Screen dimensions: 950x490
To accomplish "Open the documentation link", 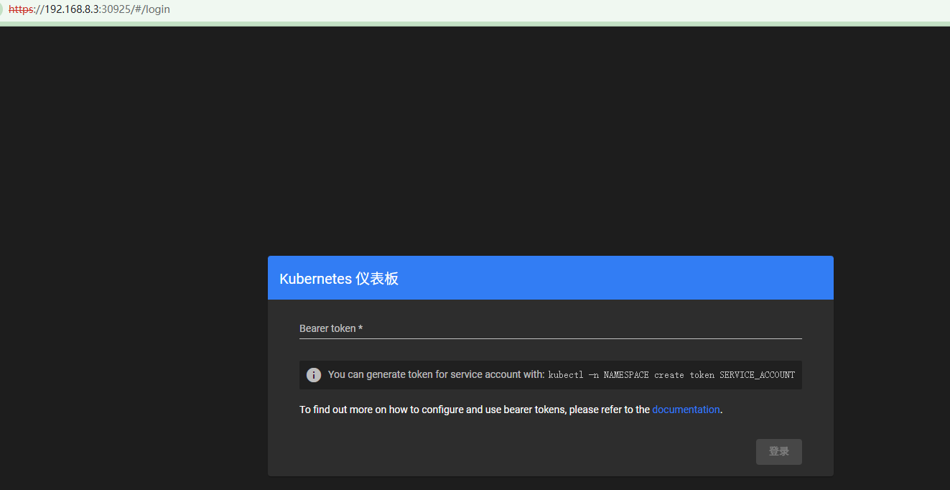I will click(686, 410).
